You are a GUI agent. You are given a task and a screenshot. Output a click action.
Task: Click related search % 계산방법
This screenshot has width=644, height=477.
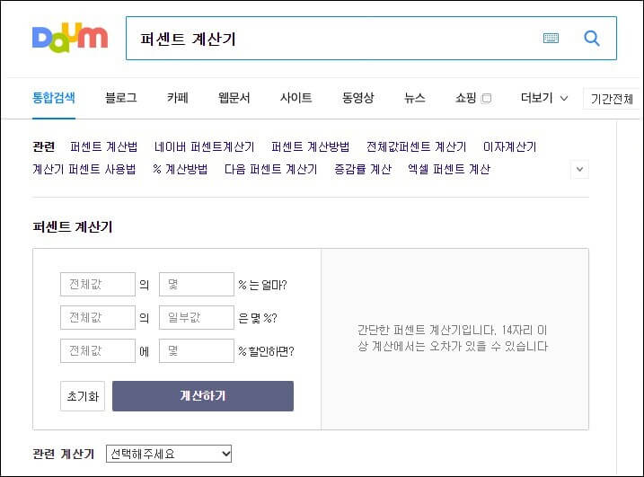coord(180,169)
